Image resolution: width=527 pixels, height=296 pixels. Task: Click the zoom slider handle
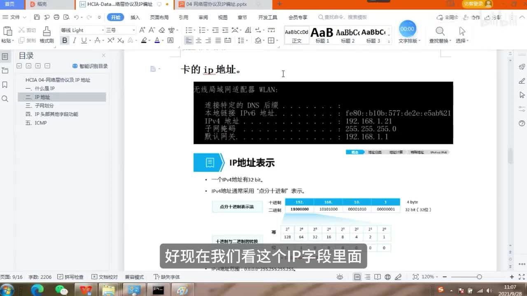tap(479, 277)
